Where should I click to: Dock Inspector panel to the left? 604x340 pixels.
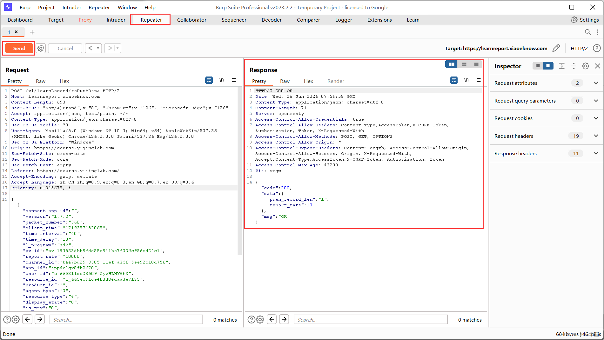click(538, 66)
